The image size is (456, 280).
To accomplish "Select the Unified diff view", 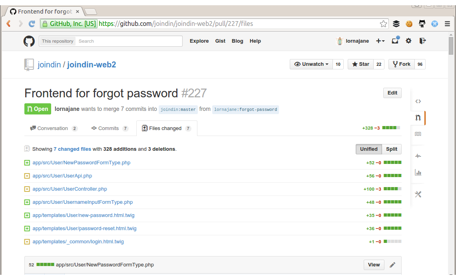I will (x=368, y=149).
